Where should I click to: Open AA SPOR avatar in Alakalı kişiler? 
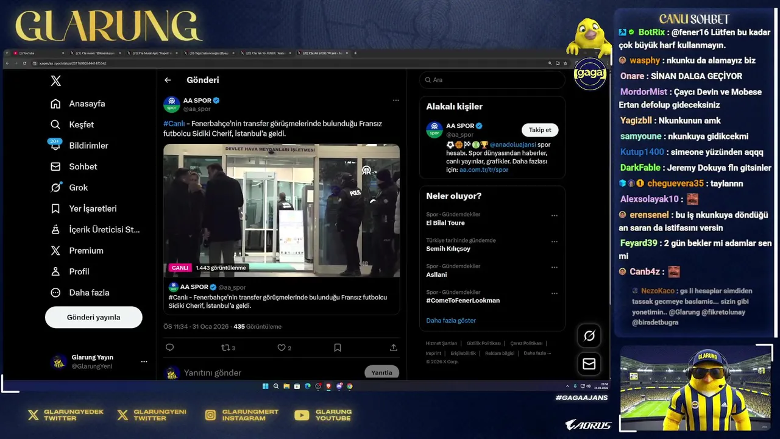(x=434, y=130)
